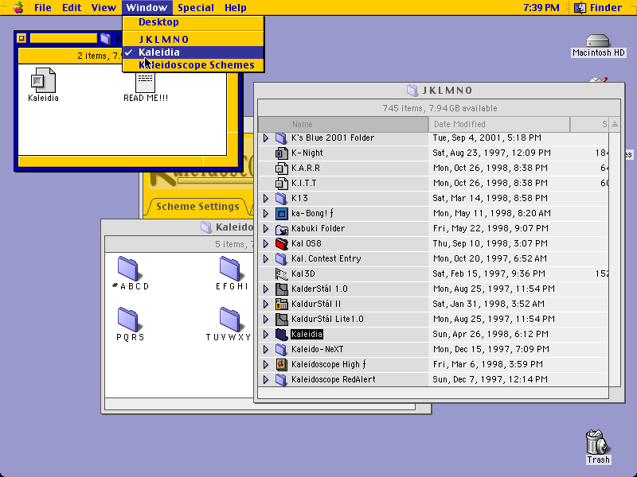Expand the Kaleido-NeXT disclosure triangle

click(x=266, y=349)
